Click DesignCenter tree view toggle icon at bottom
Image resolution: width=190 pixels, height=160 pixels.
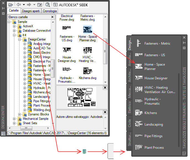[3, 134]
